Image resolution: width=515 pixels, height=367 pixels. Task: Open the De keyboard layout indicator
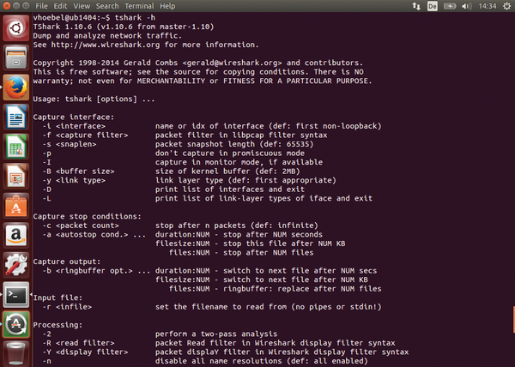(433, 6)
